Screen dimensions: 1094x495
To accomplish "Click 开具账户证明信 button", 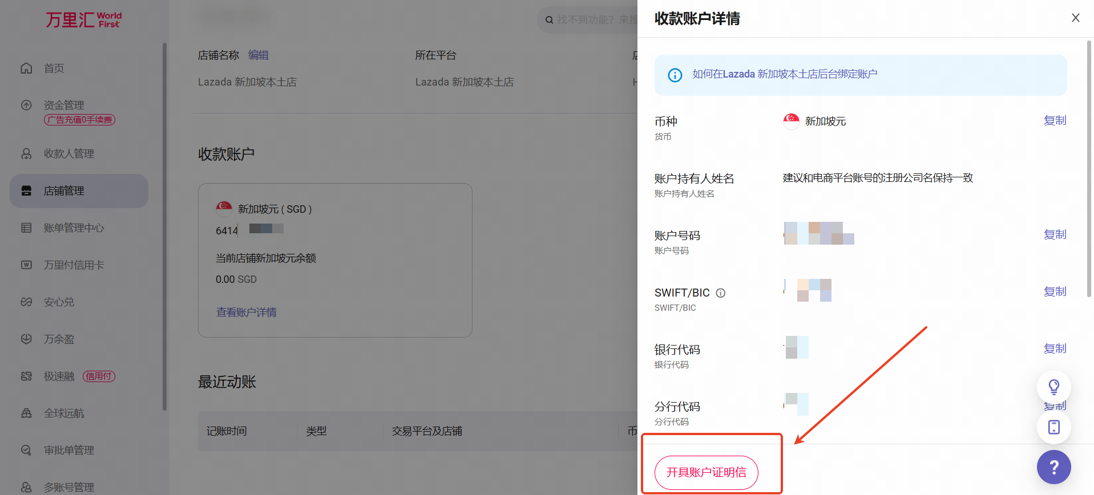I will 706,472.
